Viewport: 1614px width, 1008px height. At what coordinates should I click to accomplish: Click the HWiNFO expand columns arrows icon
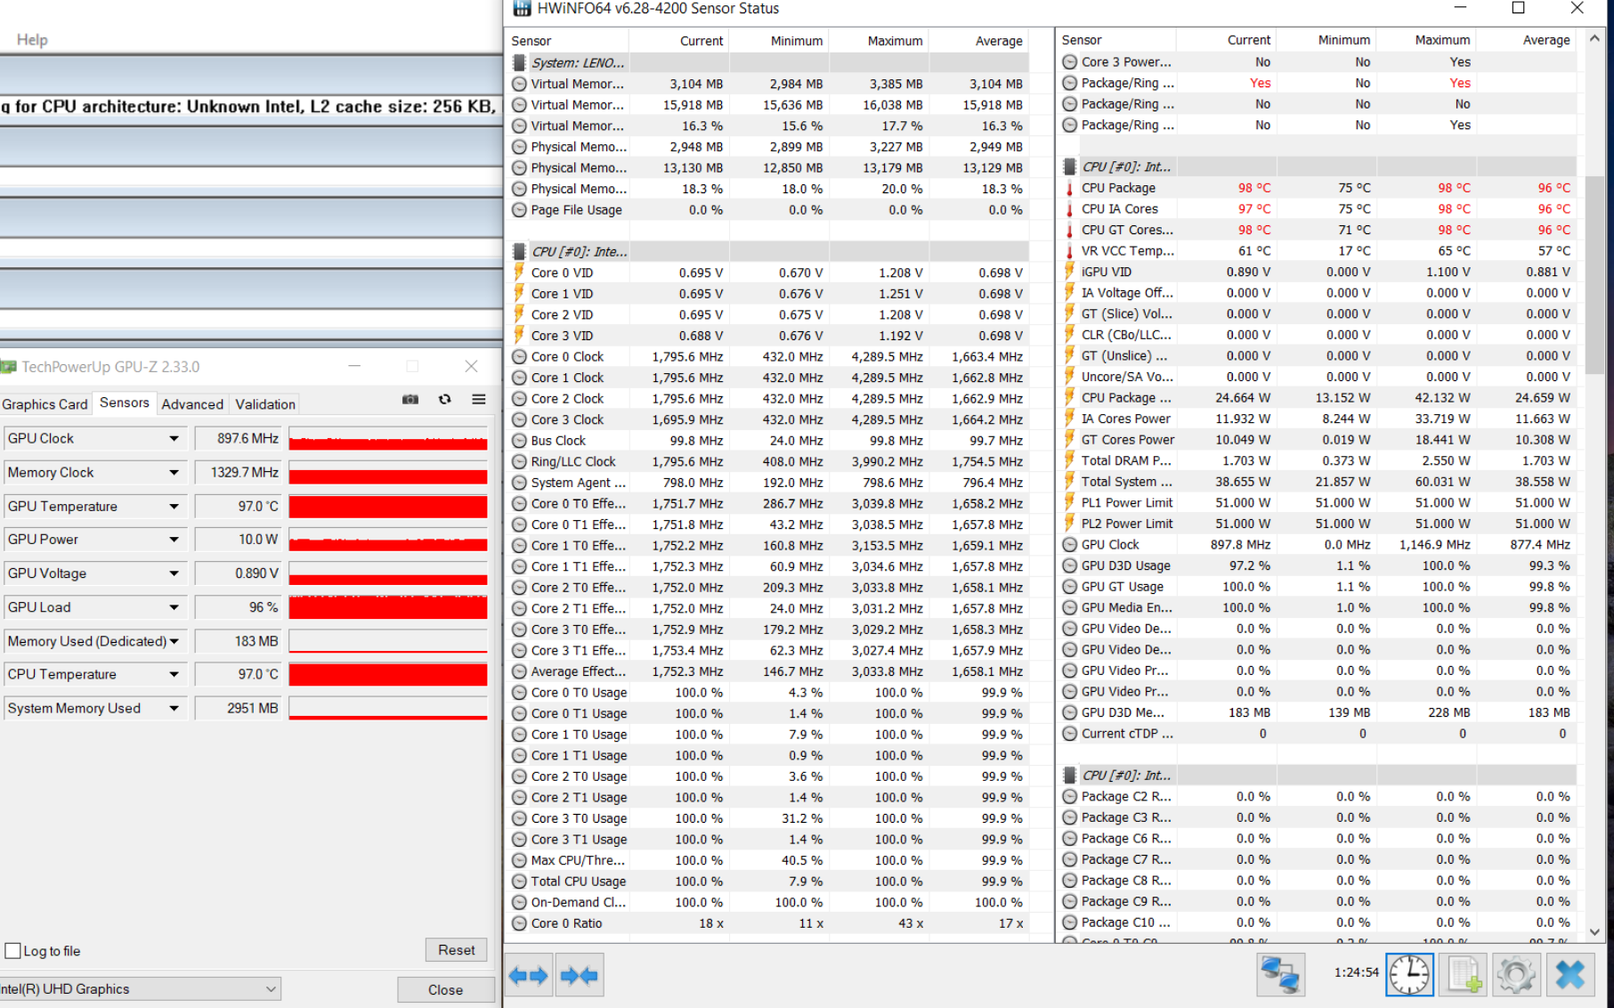[x=529, y=976]
